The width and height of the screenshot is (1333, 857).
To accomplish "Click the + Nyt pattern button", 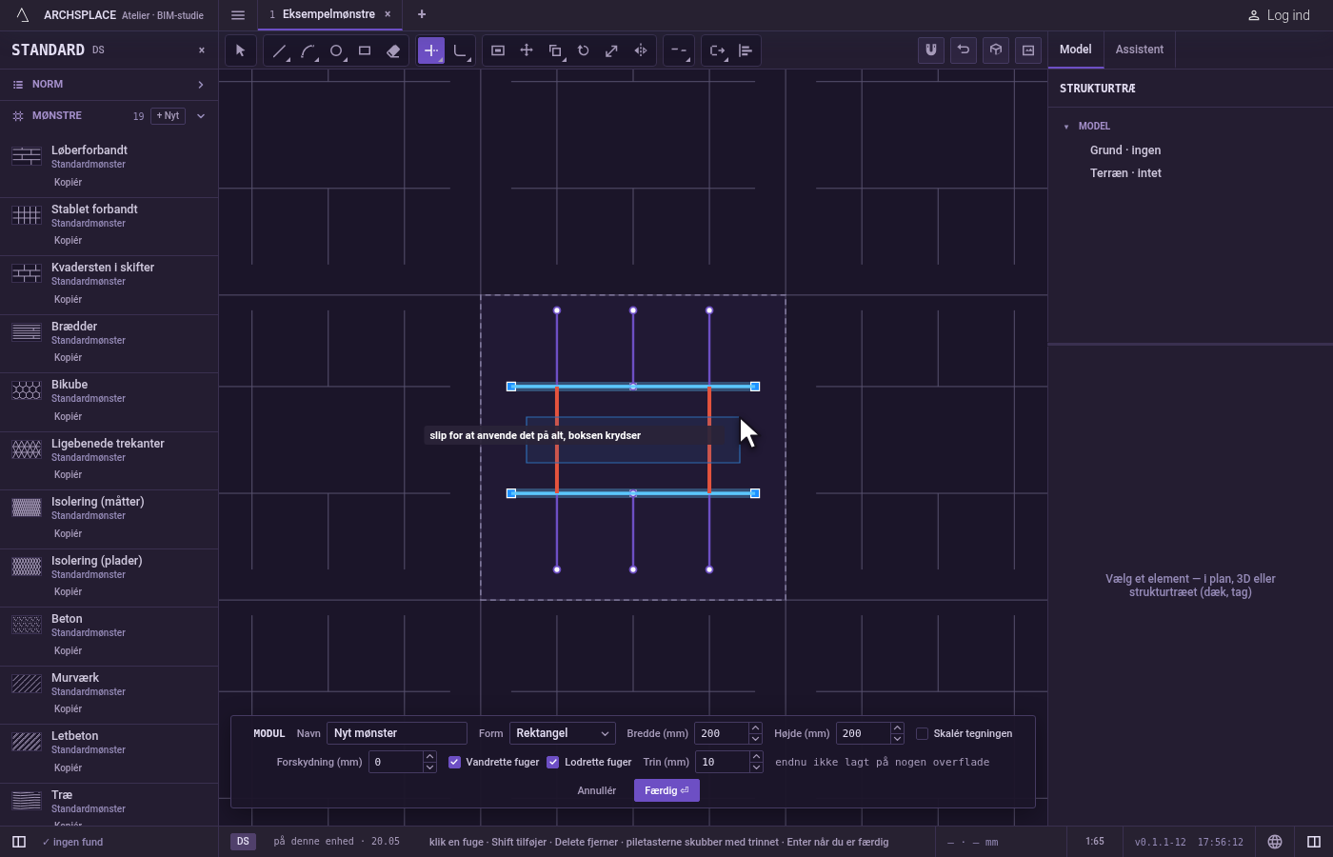I will pyautogui.click(x=168, y=116).
